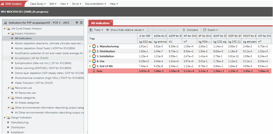Collapse the Resources use tree node
Viewport: 273px width, 134px height.
tap(8, 88)
